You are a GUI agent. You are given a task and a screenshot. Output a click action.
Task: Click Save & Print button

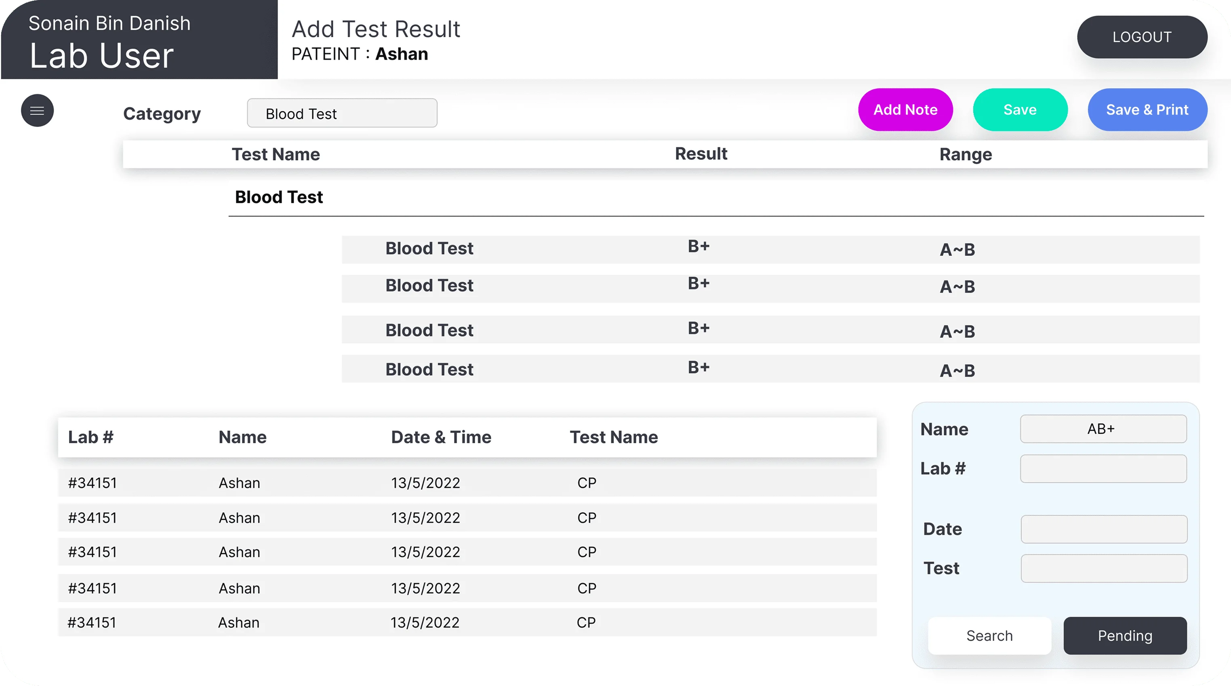(x=1147, y=110)
